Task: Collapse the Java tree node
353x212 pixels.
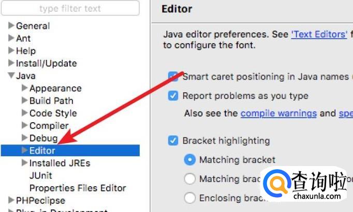Action: pos(11,76)
